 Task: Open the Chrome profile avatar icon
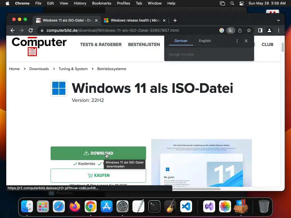(269, 30)
